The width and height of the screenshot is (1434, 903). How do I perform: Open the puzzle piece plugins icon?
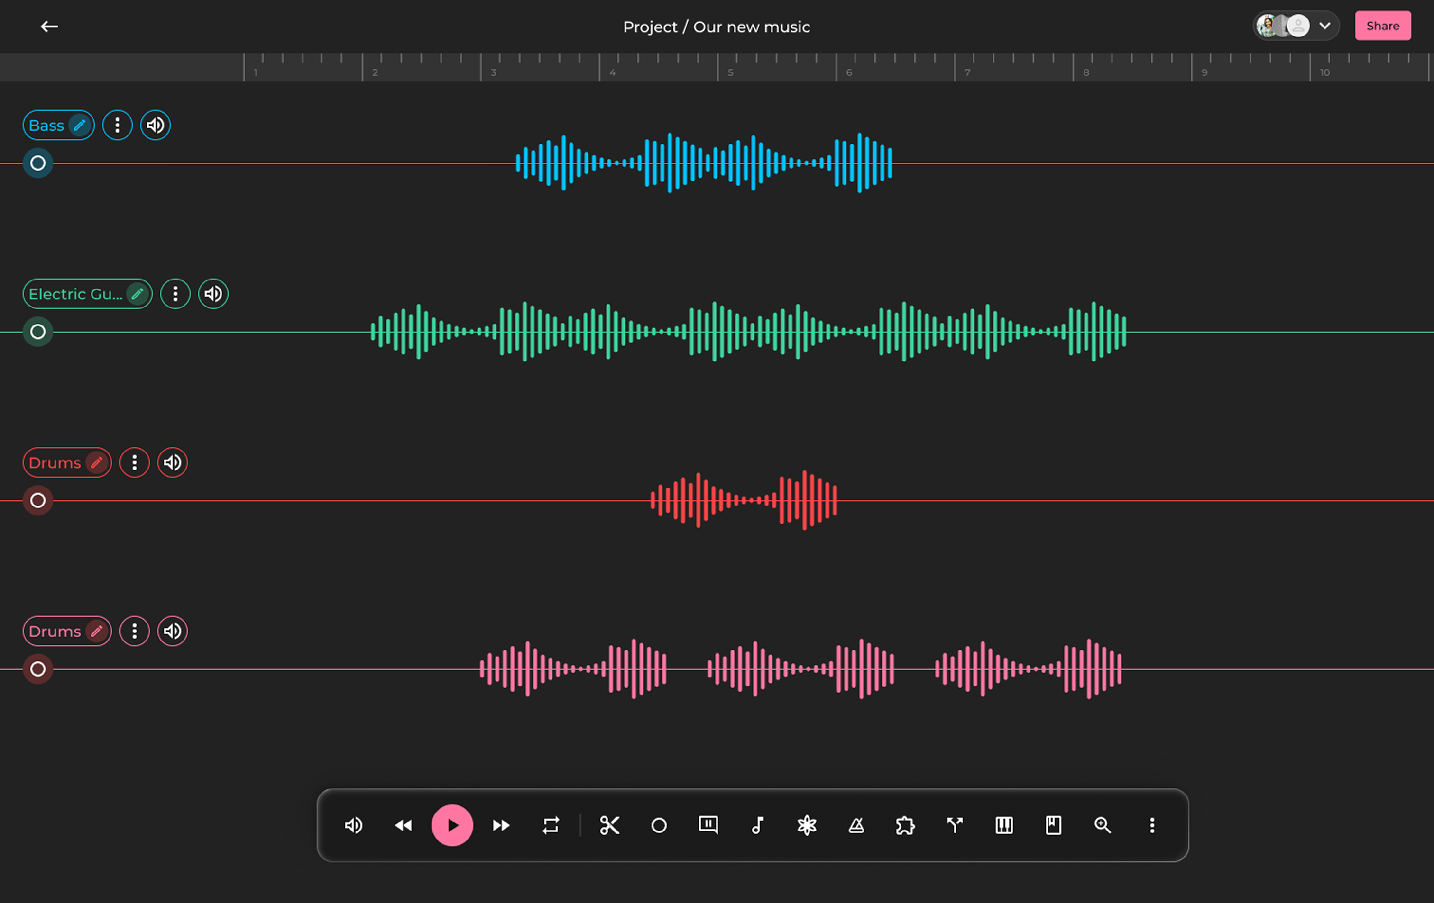pyautogui.click(x=905, y=825)
